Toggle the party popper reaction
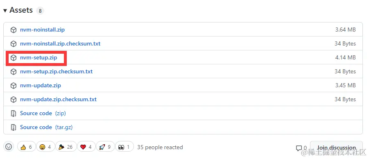 (x=66, y=147)
